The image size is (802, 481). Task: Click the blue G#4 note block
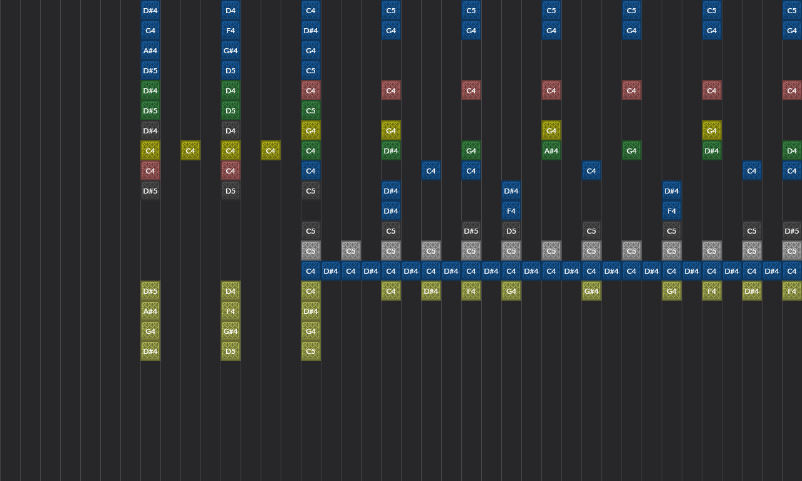click(x=231, y=51)
